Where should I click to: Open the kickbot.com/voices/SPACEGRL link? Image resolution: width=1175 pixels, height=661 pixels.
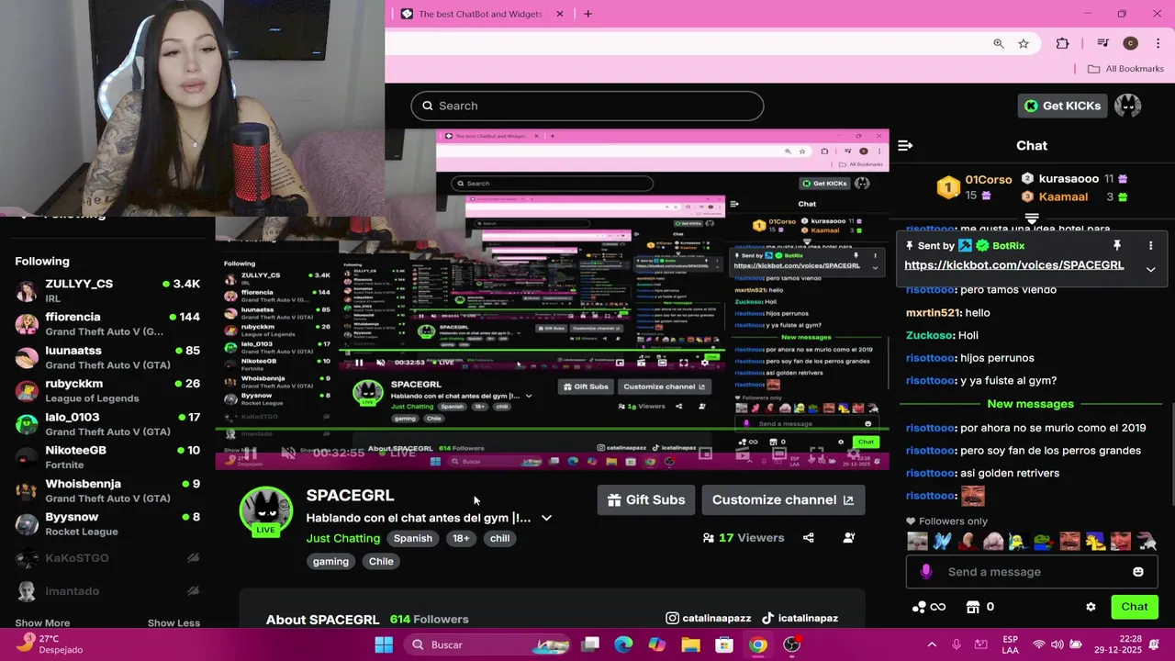tap(1014, 264)
